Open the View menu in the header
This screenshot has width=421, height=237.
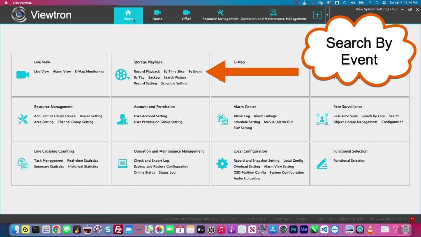pos(359,9)
